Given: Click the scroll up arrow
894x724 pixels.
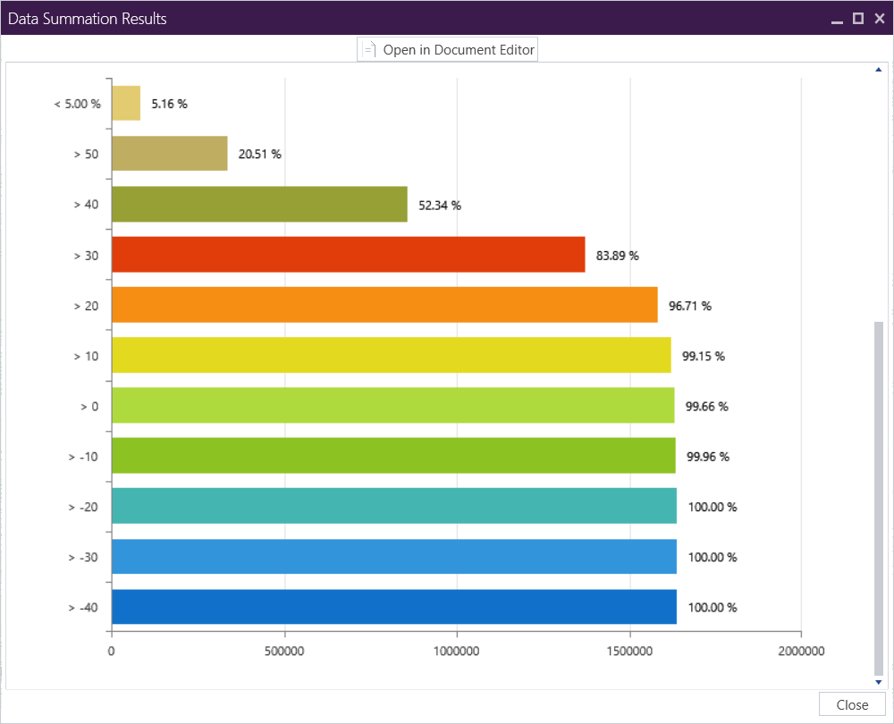Looking at the screenshot, I should click(x=878, y=70).
